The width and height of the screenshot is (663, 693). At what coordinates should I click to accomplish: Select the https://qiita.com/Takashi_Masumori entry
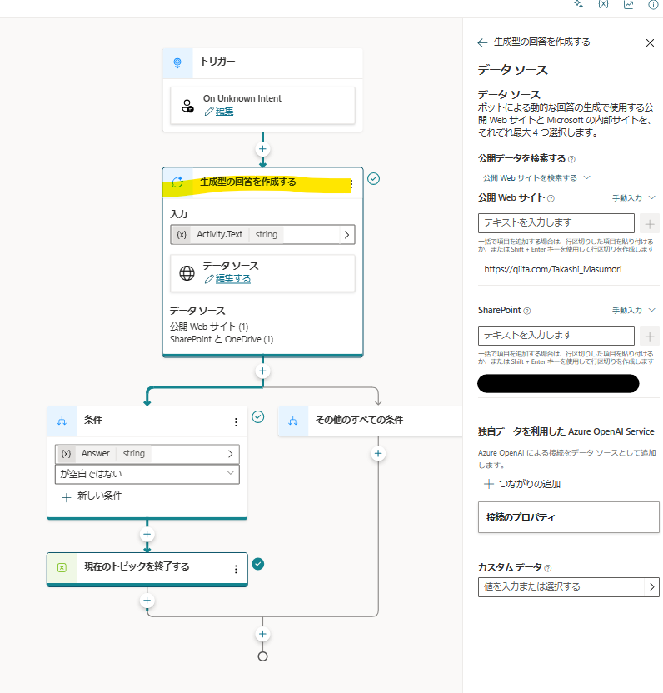[x=552, y=269]
